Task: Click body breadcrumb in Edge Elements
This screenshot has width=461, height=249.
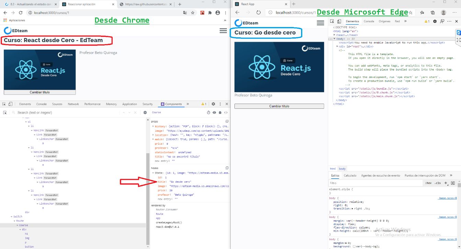Action: click(342, 169)
